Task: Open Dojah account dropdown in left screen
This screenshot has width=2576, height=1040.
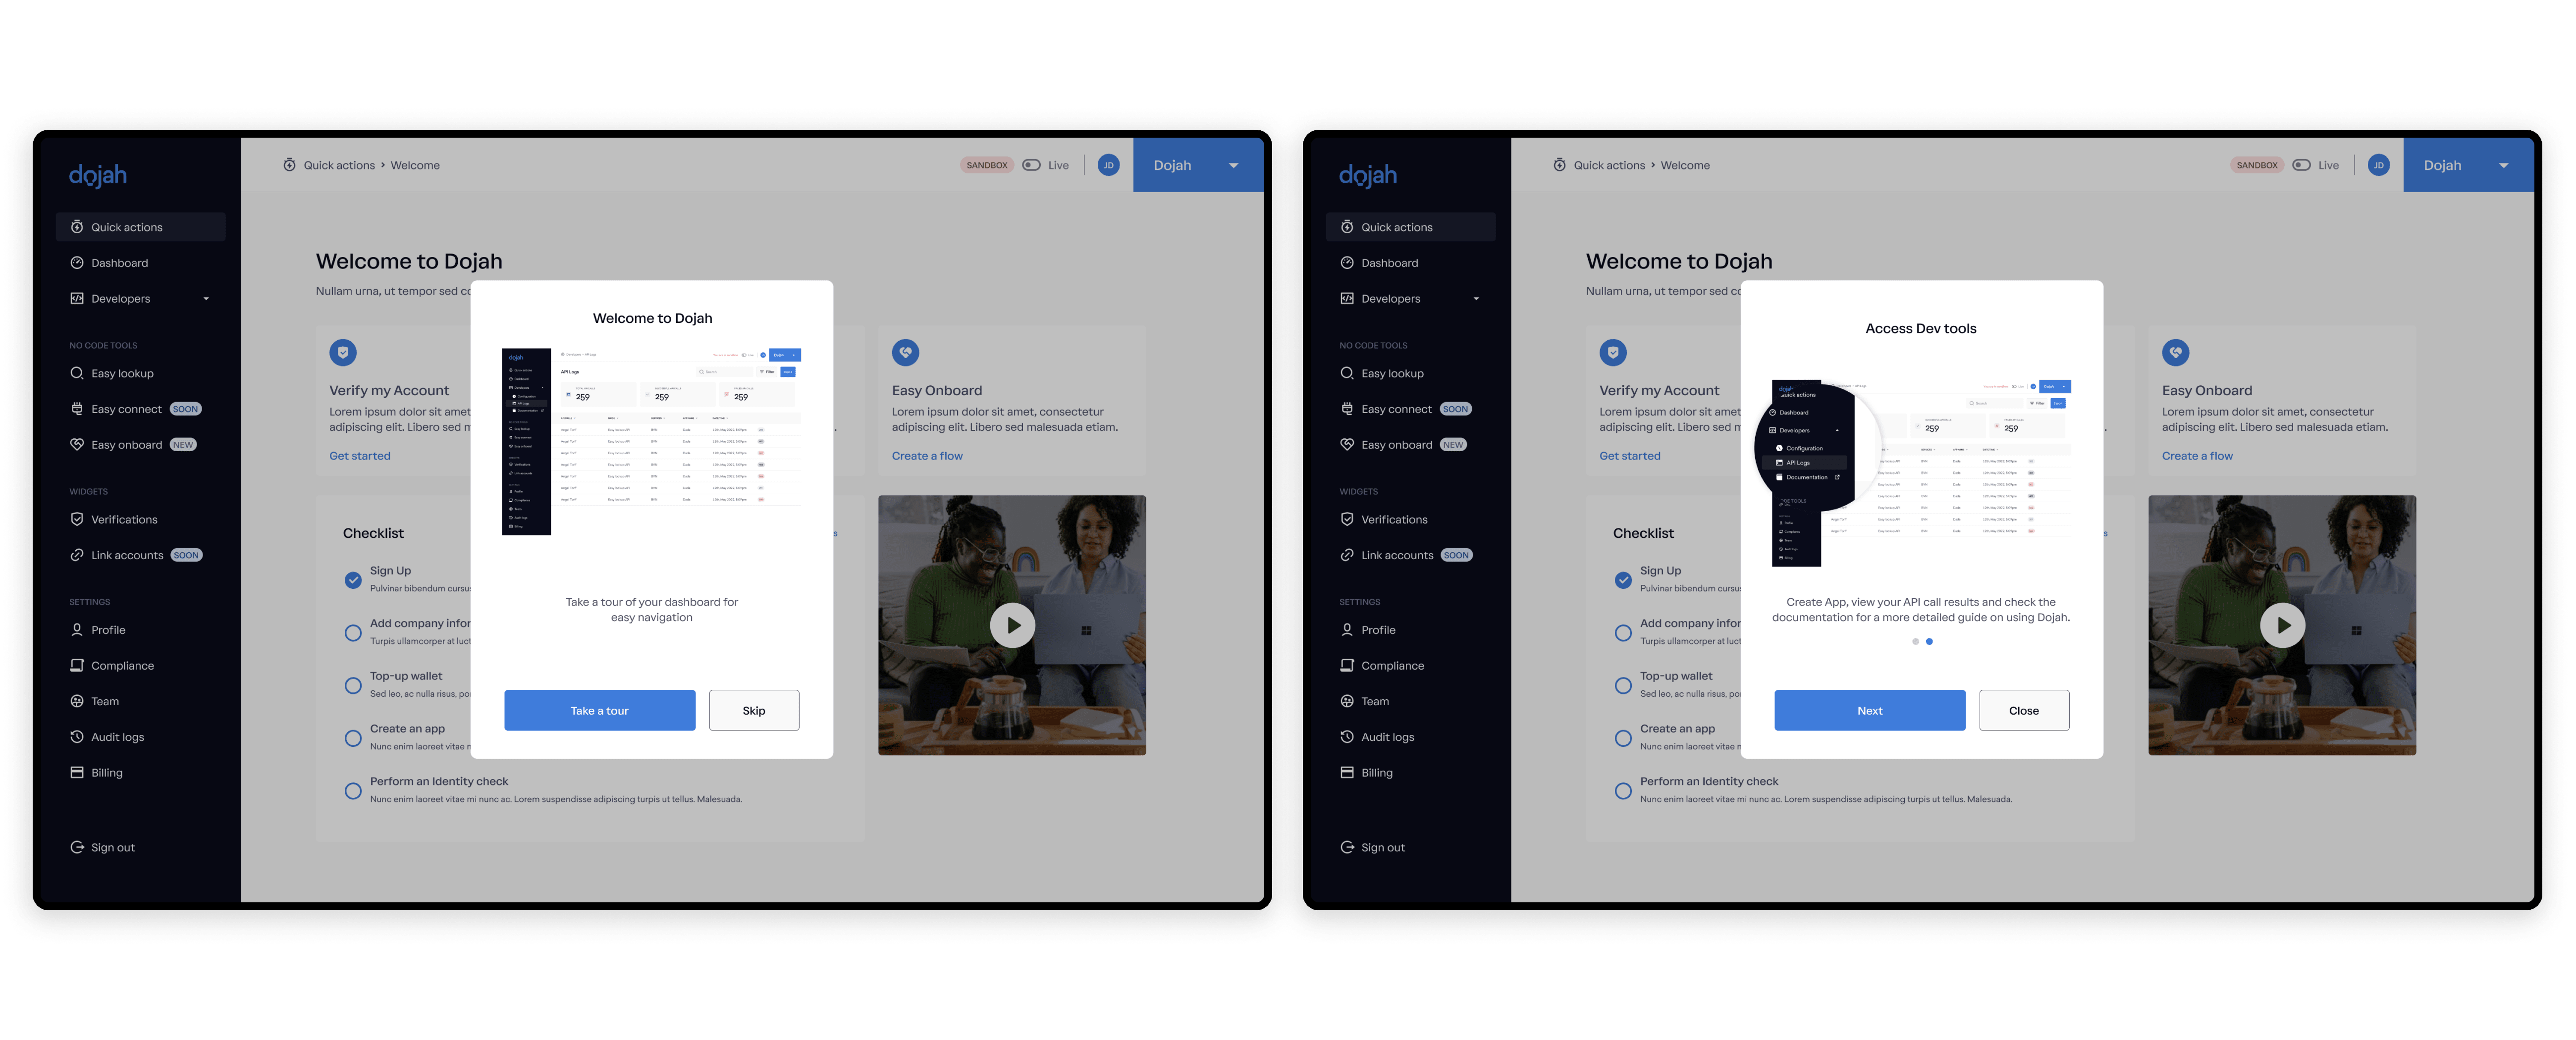Action: pos(1197,165)
